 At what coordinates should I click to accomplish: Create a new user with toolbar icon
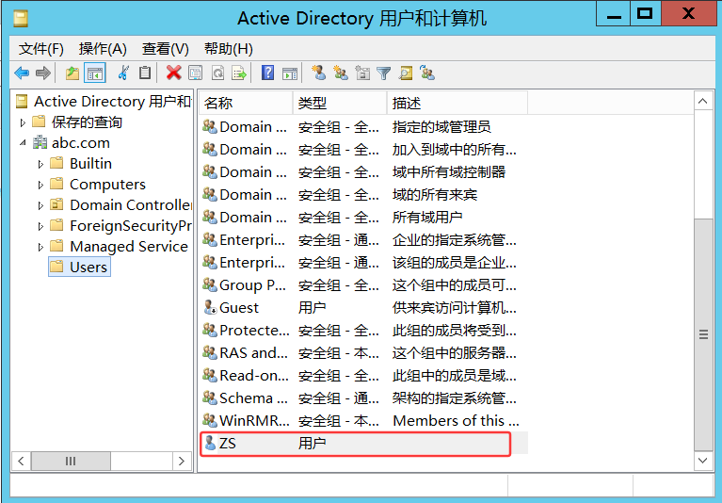tap(318, 73)
